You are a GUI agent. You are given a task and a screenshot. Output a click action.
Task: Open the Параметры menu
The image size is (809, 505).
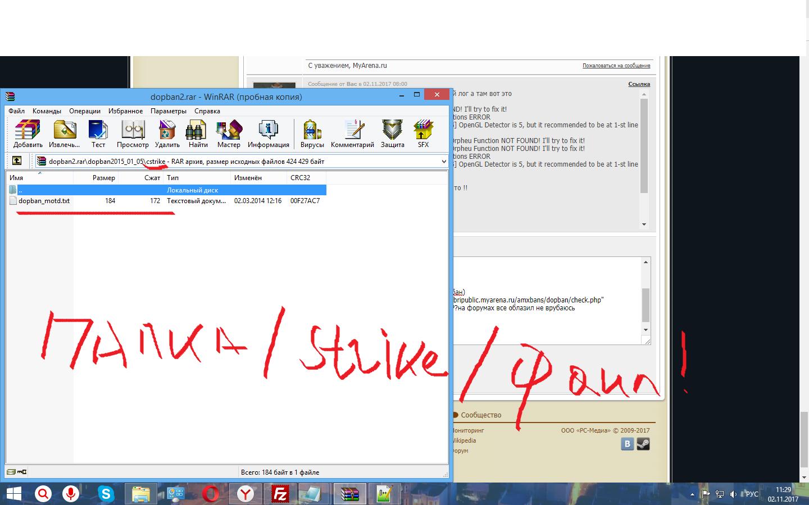168,111
